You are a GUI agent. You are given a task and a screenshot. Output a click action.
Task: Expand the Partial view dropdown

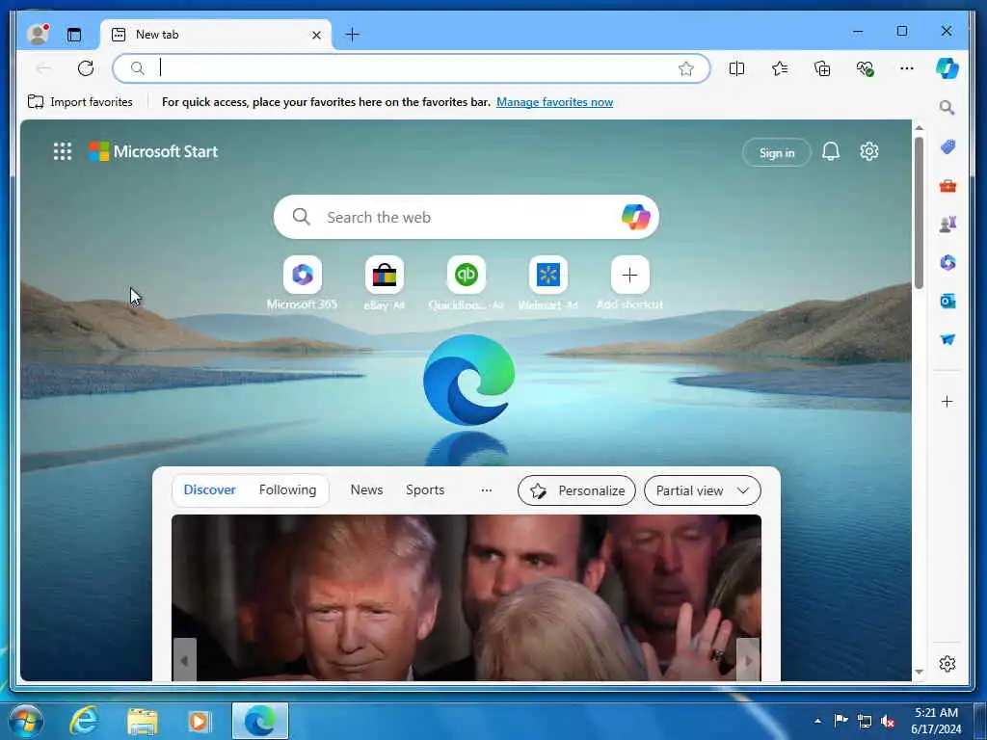coord(703,490)
